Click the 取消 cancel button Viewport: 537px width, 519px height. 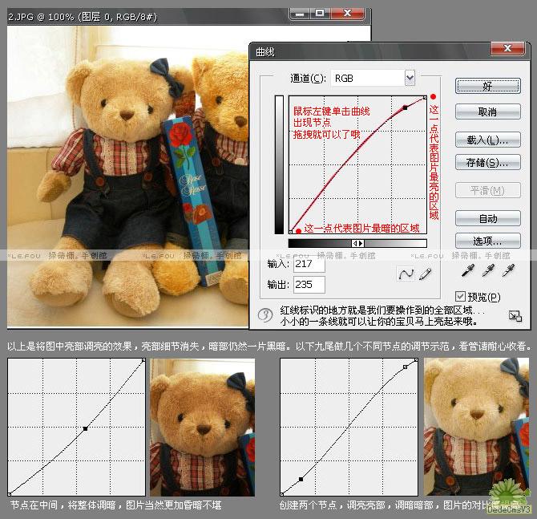[x=487, y=112]
